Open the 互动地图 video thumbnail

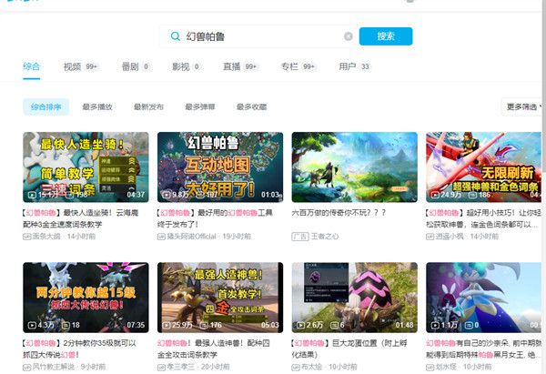click(220, 167)
